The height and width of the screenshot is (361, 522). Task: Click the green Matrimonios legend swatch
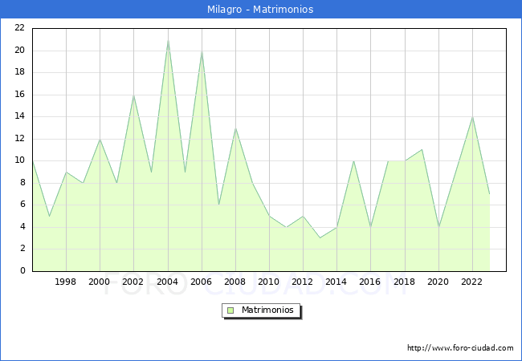[x=230, y=310]
